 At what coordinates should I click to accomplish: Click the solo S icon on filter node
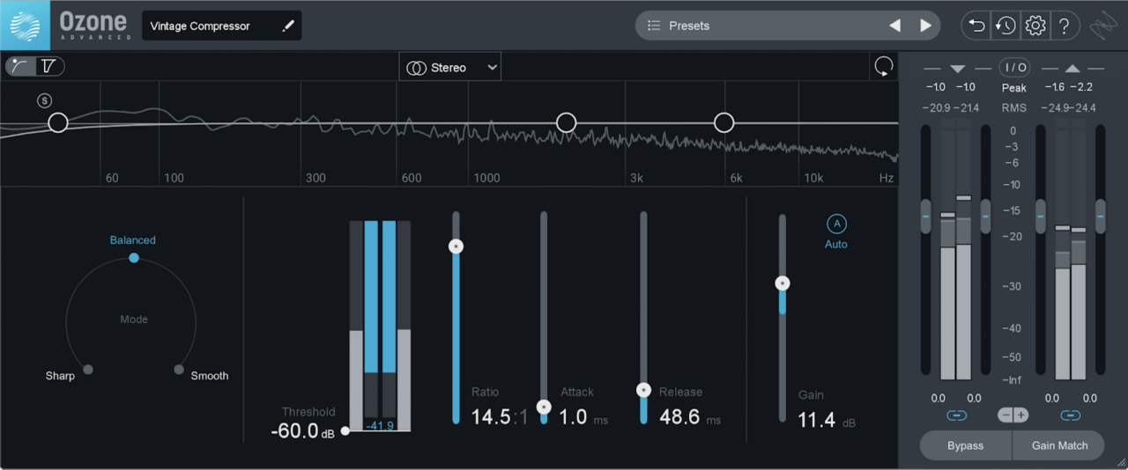44,100
